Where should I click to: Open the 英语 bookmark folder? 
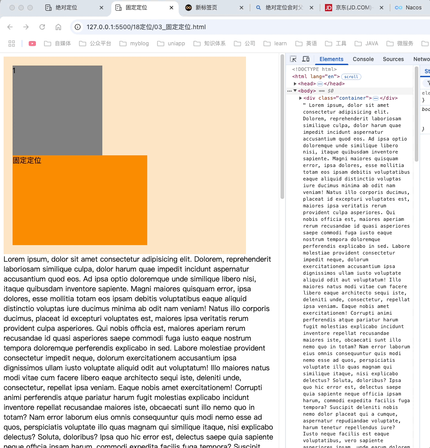coord(306,44)
